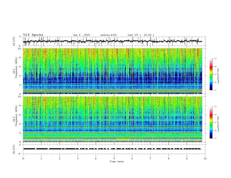Click the ch.1 voltage waveform trace

[113, 41]
